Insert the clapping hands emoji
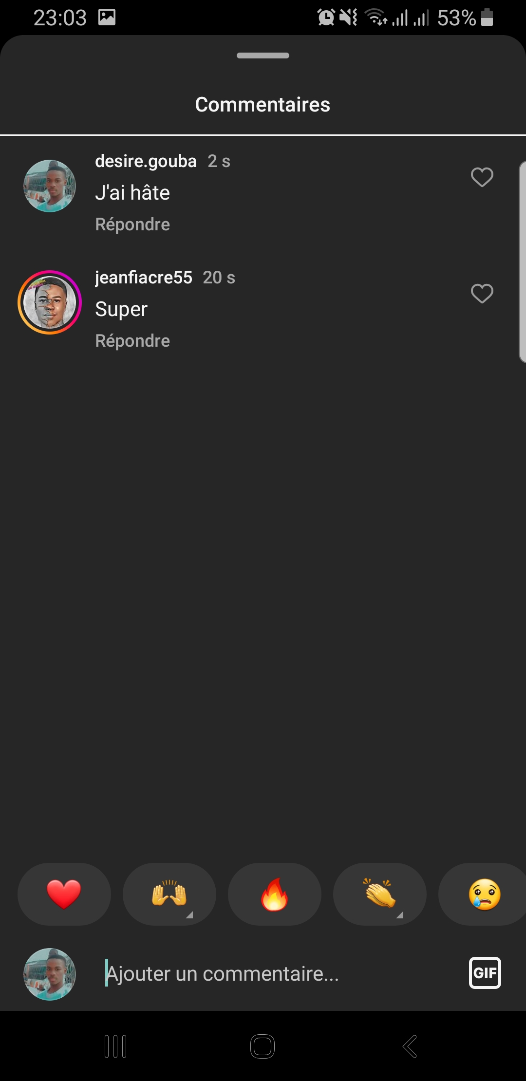Screen dimensions: 526x1081 [379, 894]
